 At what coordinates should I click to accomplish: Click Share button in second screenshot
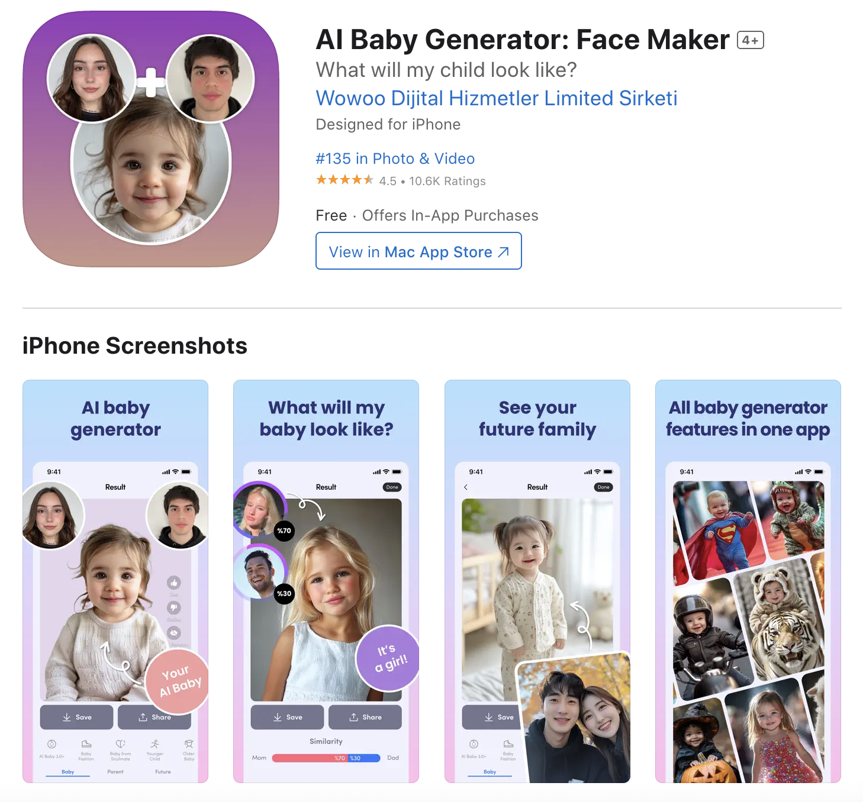pyautogui.click(x=365, y=717)
